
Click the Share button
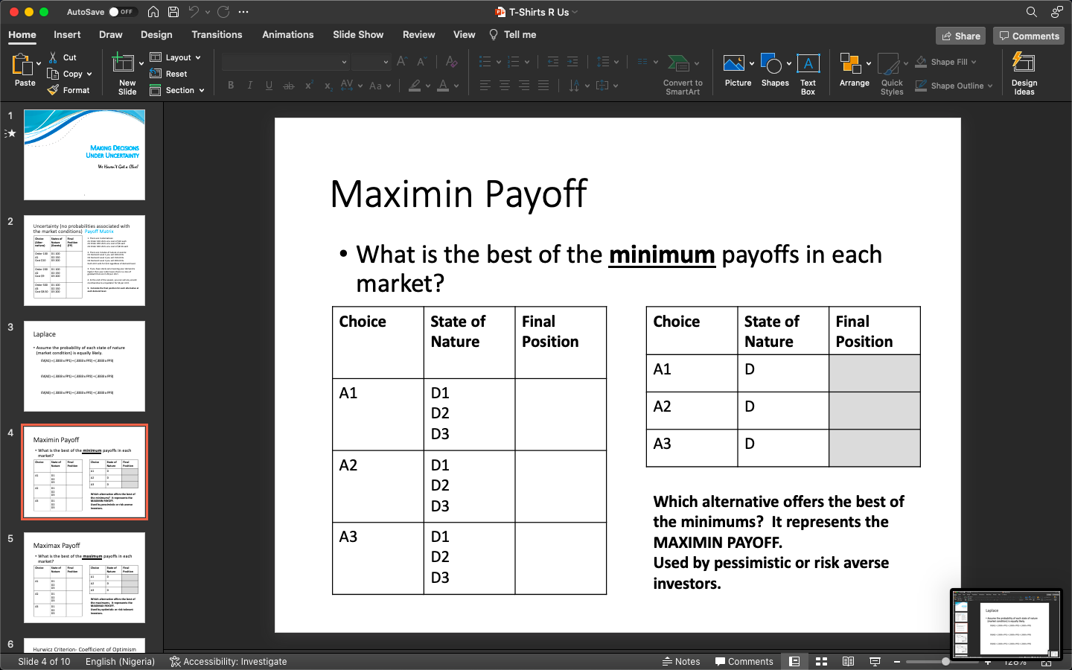click(x=961, y=36)
